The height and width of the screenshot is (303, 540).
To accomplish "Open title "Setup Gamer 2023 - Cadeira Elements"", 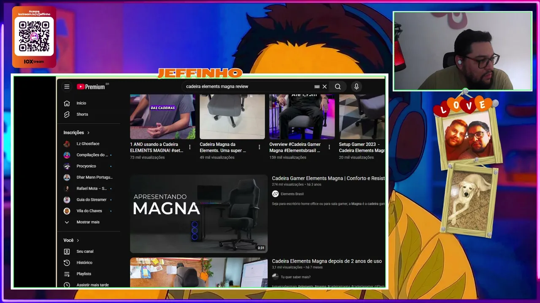I will 362,147.
